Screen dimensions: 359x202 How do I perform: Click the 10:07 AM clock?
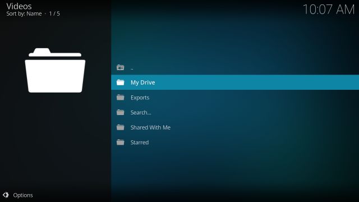point(329,10)
